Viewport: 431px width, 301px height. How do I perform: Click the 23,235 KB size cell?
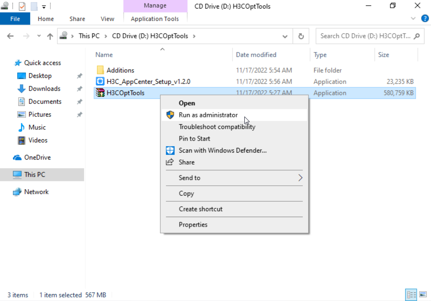point(400,81)
